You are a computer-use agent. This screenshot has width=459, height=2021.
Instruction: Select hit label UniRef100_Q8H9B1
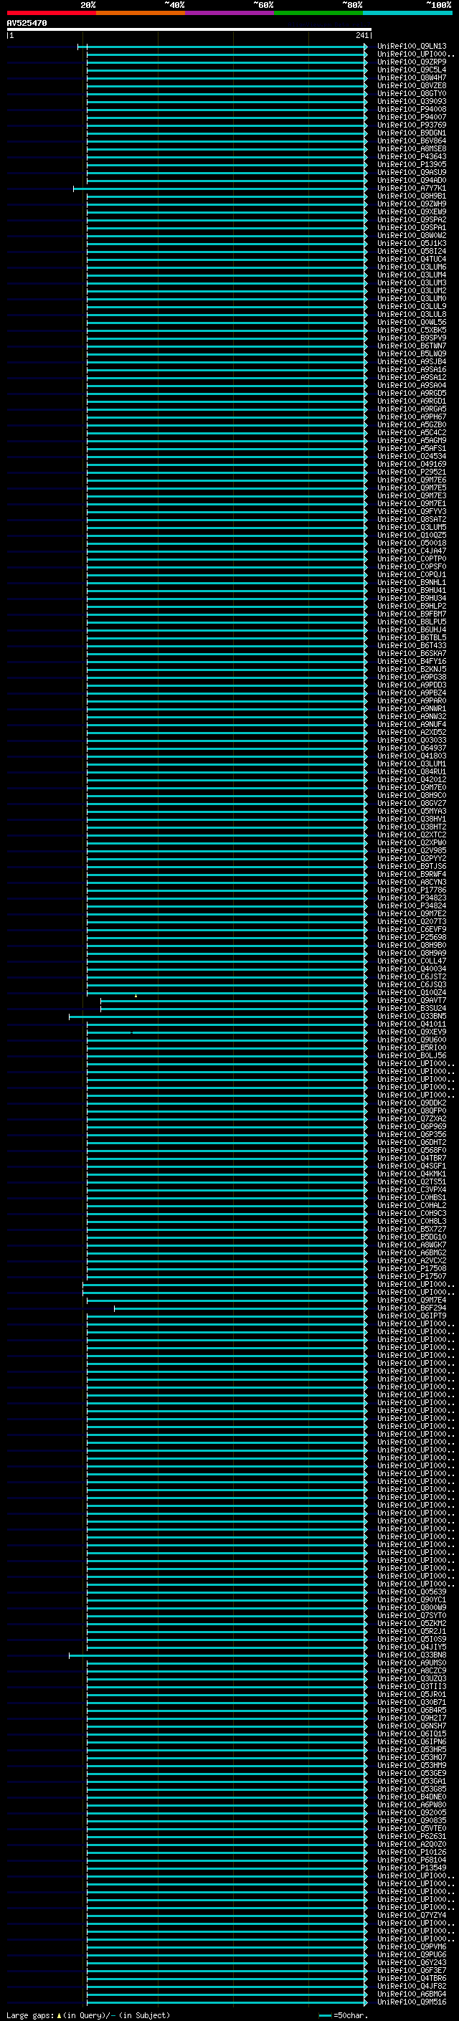[412, 196]
